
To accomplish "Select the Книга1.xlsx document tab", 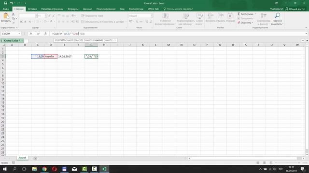I will click(12, 40).
